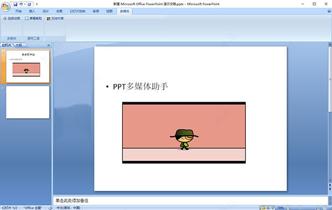
Task: Select blank slide 2 thumbnail
Action: 28,102
